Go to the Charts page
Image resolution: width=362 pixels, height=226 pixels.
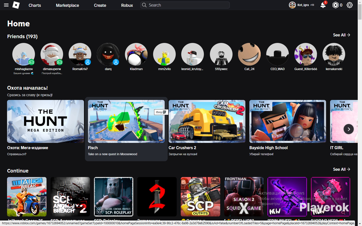(x=35, y=5)
